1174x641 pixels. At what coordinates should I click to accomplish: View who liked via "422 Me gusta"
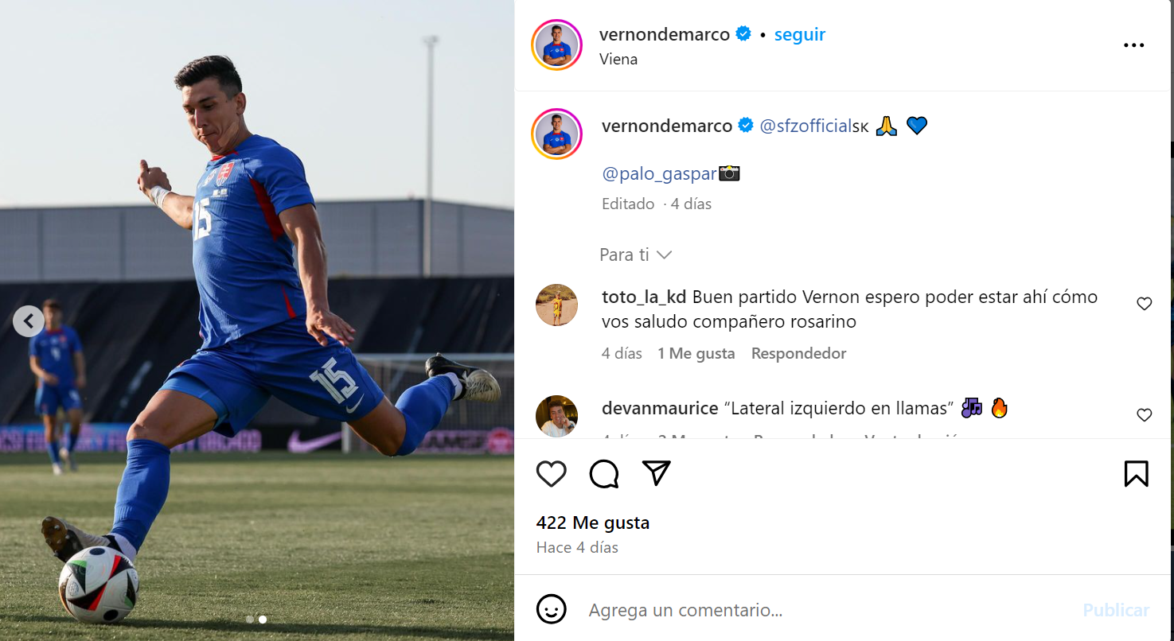(593, 523)
